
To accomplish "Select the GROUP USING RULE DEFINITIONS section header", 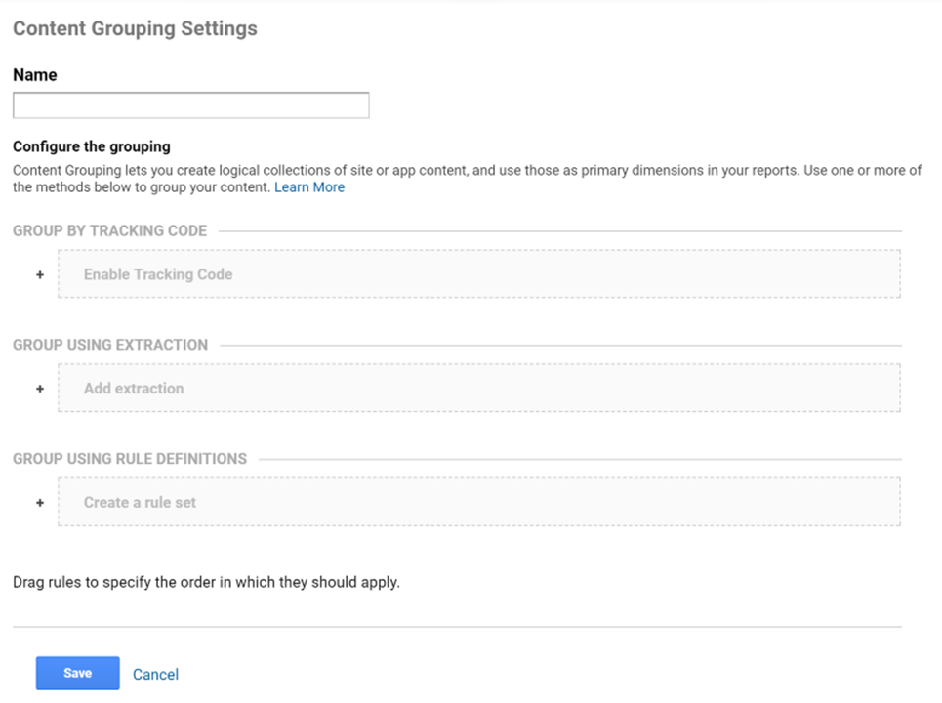I will [x=130, y=459].
